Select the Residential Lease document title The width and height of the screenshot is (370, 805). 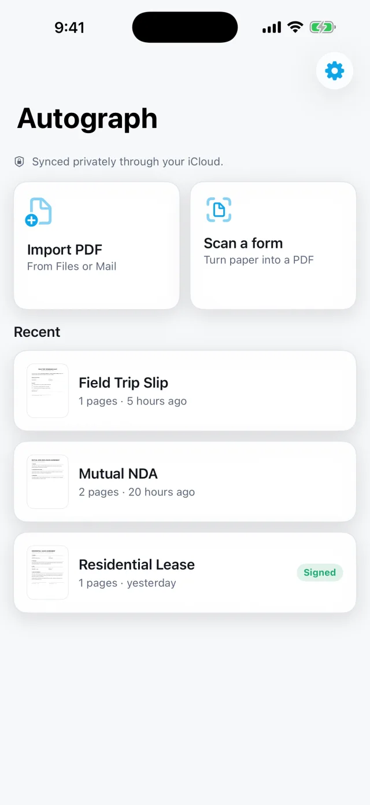pos(136,564)
